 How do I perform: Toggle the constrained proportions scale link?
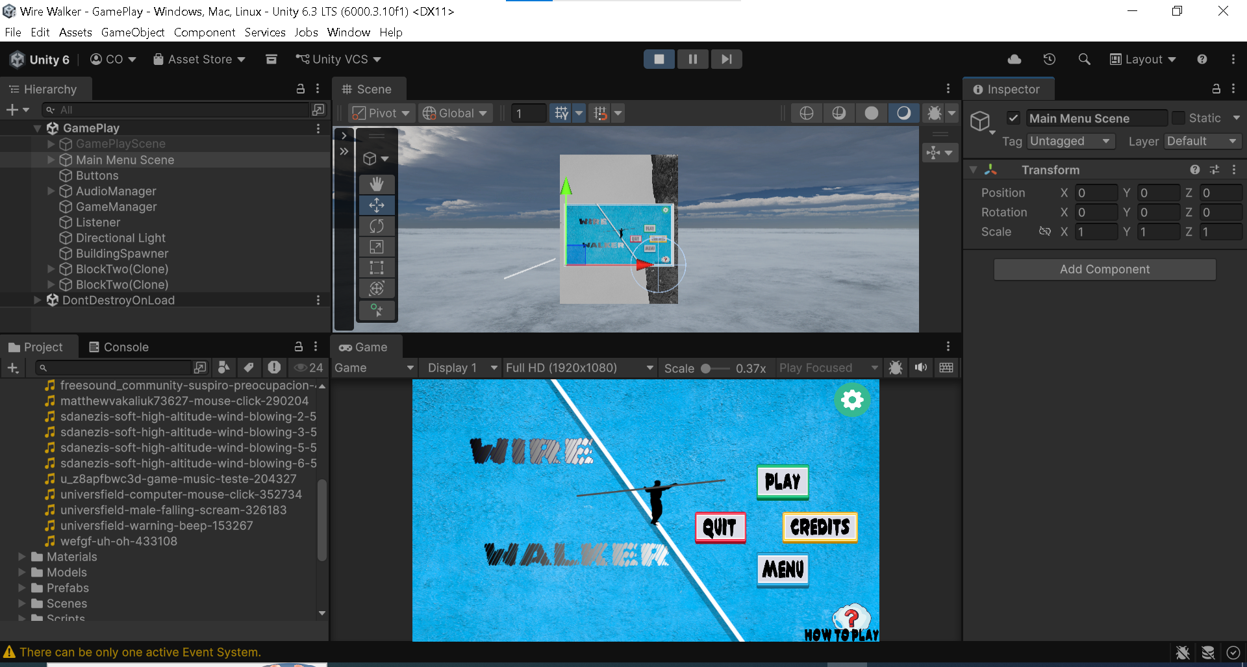point(1044,231)
